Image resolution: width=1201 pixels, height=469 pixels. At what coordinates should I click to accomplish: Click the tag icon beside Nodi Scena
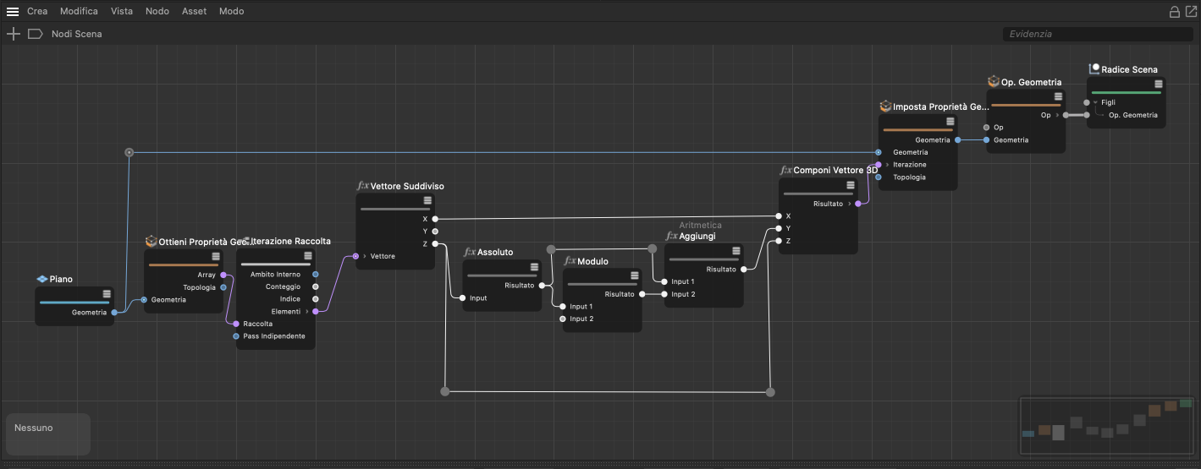35,34
